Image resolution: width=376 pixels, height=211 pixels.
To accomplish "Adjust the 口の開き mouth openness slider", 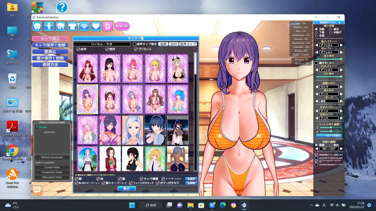I will click(329, 77).
